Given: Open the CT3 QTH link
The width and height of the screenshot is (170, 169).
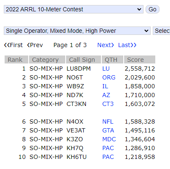Looking at the screenshot, I should pyautogui.click(x=108, y=104).
